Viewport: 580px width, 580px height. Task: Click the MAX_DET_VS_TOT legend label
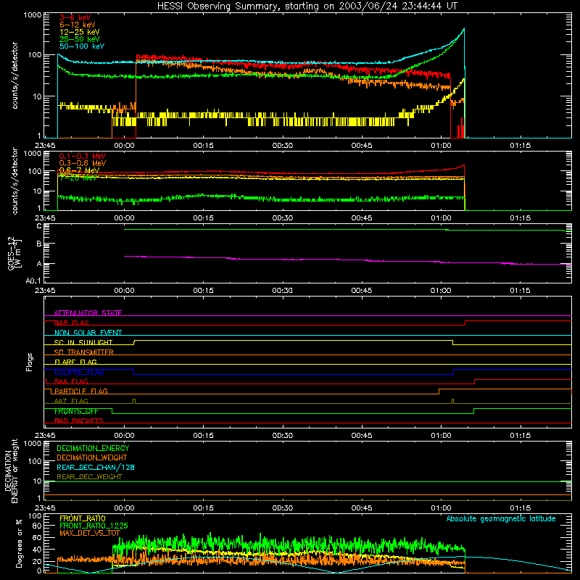click(x=90, y=534)
